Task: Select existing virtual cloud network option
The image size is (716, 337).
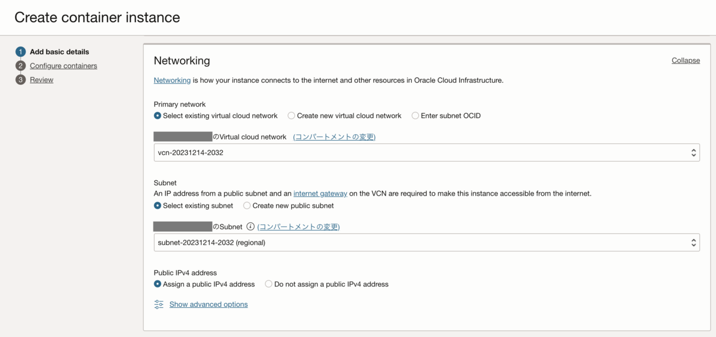Action: [158, 116]
